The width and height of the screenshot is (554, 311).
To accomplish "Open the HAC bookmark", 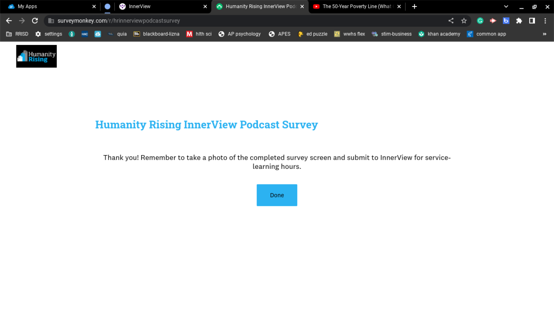I will 85,34.
